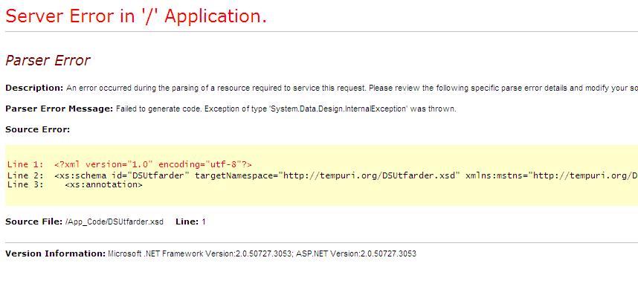Click the 'Source Error:' label
638x307 pixels.
click(x=37, y=129)
